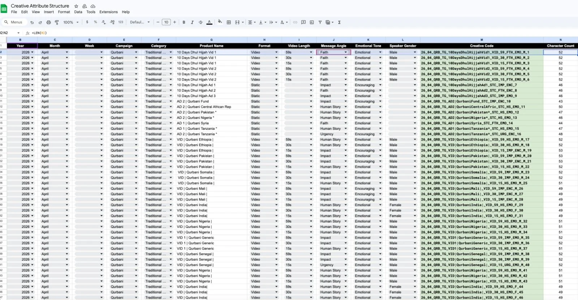Click the Insert comment icon
The width and height of the screenshot is (578, 300).
pos(303,22)
